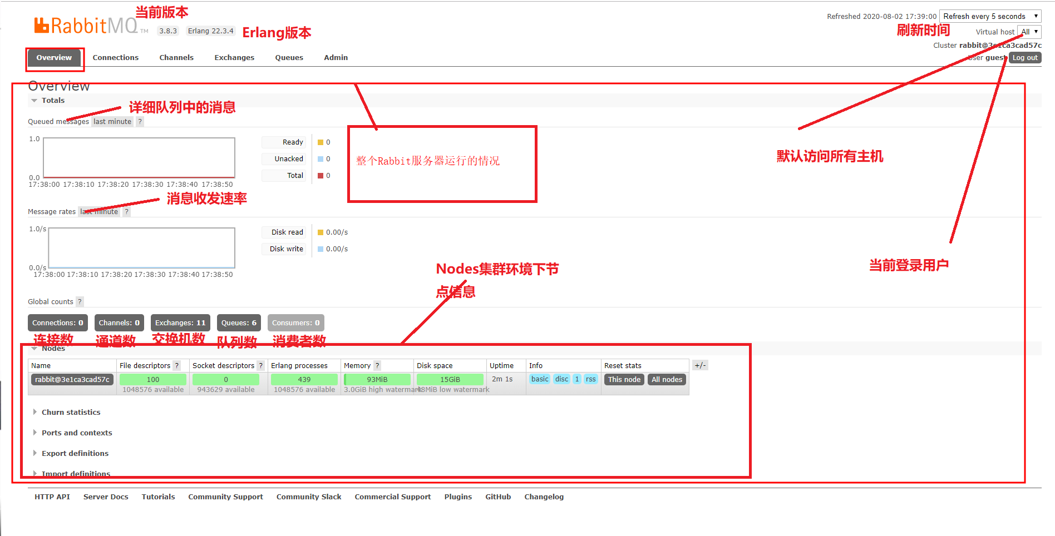Image resolution: width=1055 pixels, height=536 pixels.
Task: Open the Queues: 6 count
Action: pyautogui.click(x=239, y=322)
